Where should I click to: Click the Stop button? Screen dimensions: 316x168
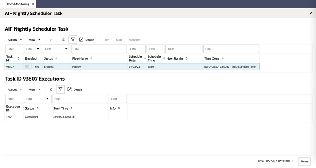tap(119, 39)
